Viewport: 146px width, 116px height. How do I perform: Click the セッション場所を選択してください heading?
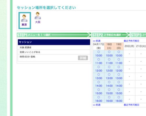(x=46, y=8)
